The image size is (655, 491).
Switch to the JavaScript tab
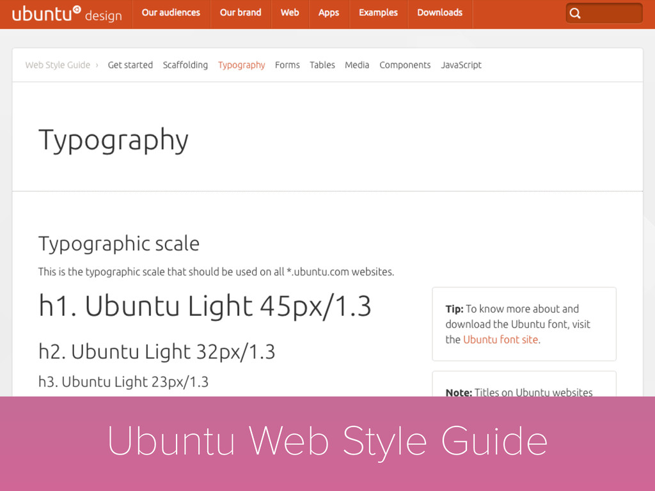click(461, 66)
